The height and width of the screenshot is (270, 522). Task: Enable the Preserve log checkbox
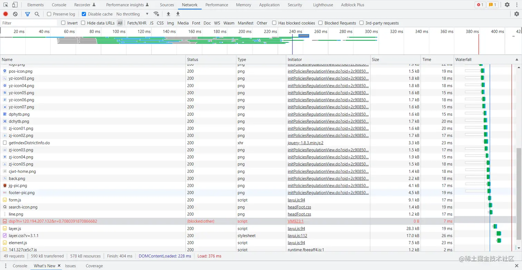[x=49, y=14]
